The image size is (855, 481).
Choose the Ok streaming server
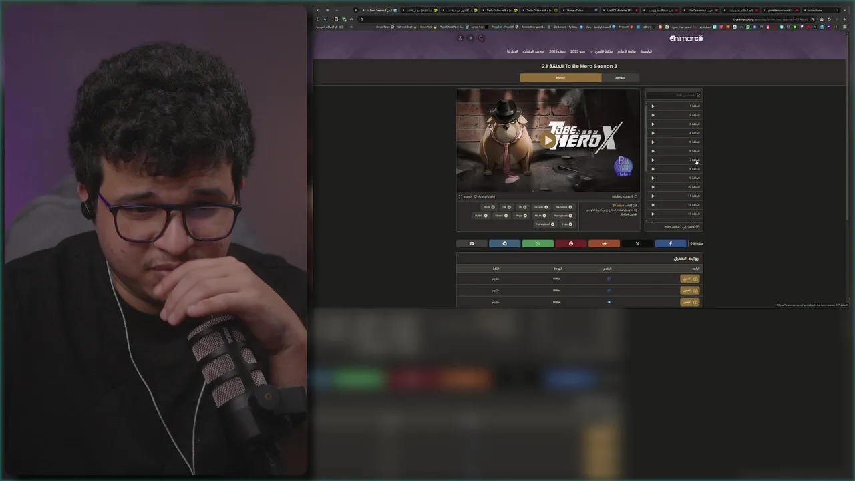coord(506,207)
